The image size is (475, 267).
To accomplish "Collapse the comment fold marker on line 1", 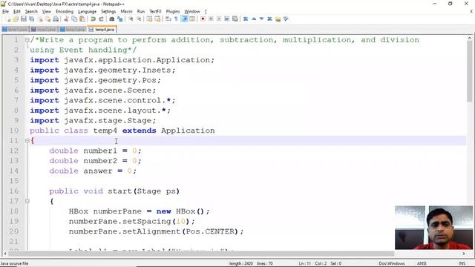I will coord(27,40).
